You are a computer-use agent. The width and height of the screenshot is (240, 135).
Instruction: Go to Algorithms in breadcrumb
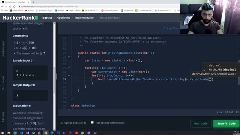point(63,18)
